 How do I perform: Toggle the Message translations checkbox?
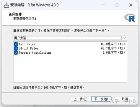click(16, 53)
